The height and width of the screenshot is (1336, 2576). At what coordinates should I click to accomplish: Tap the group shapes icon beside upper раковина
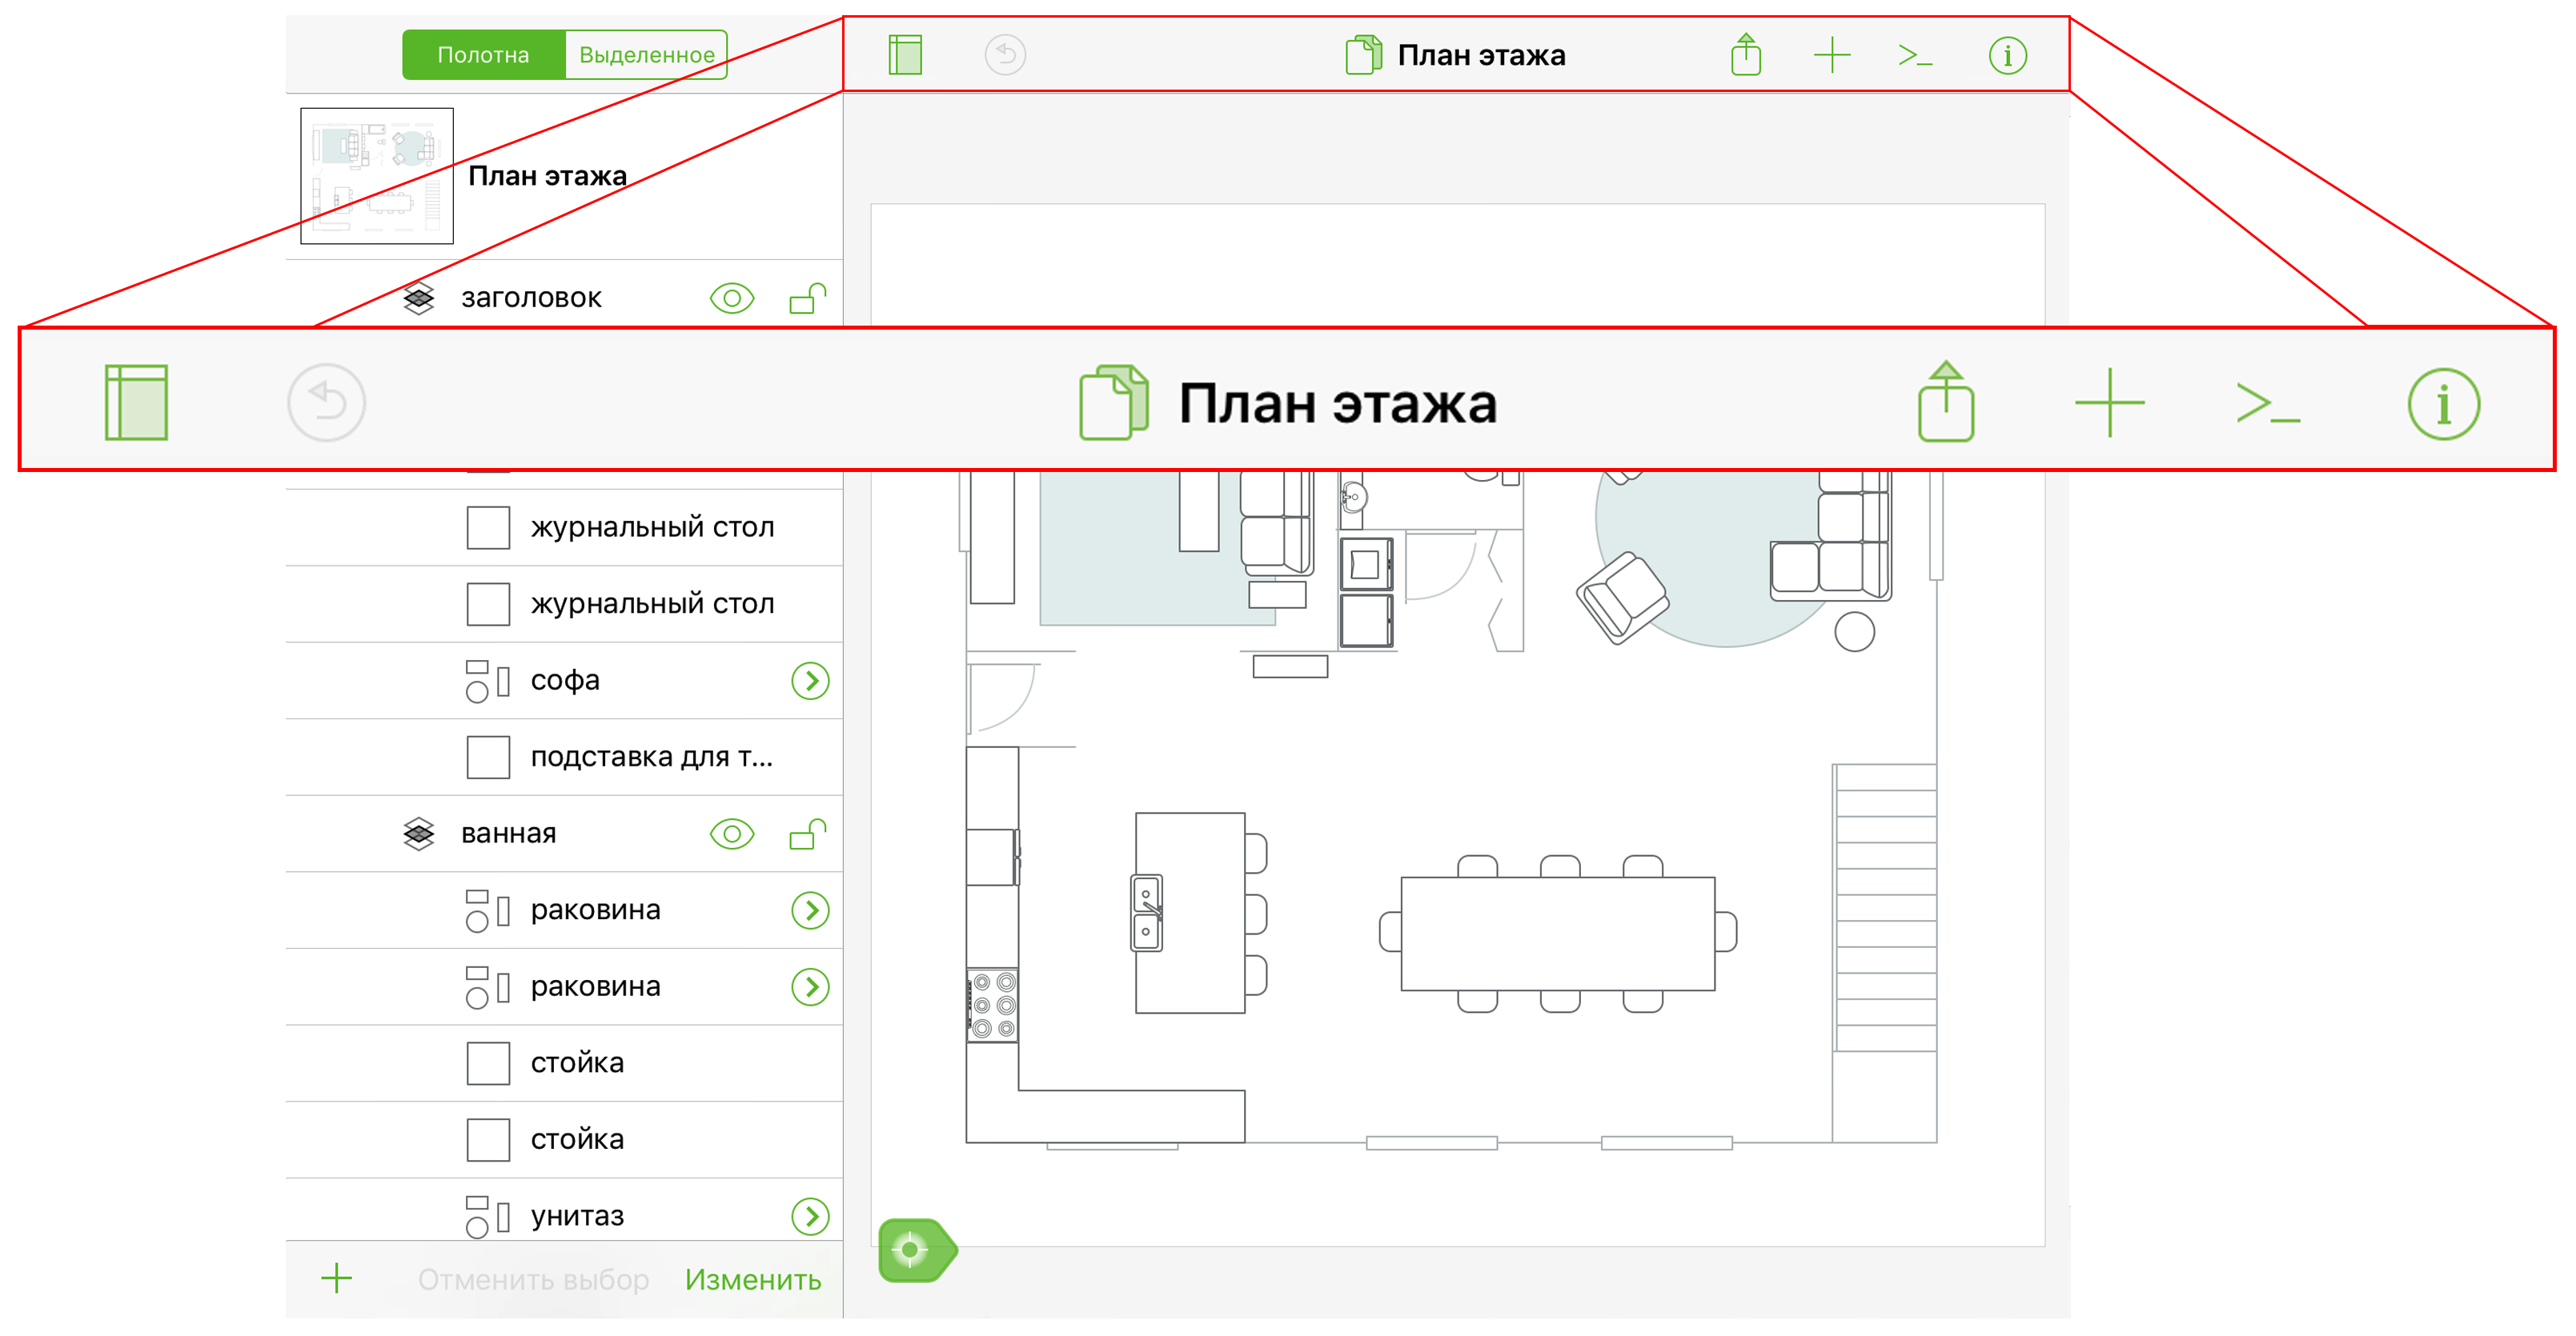[488, 910]
